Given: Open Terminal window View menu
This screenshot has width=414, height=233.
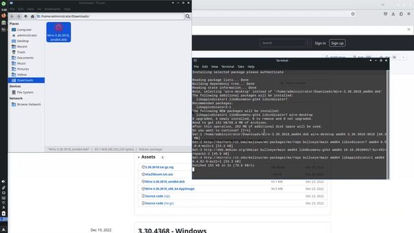Looking at the screenshot, I should 214,67.
